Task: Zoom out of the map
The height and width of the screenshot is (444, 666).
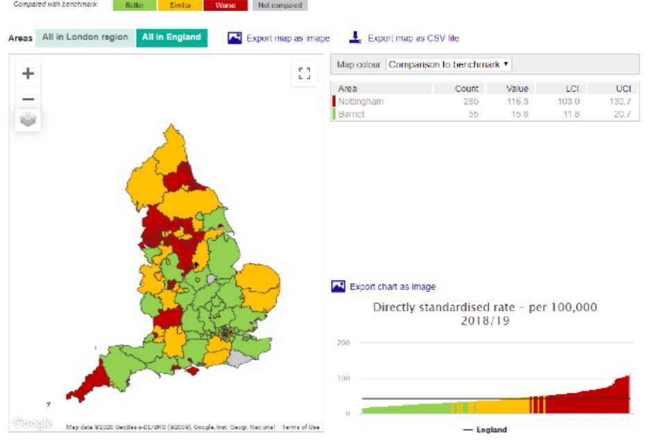Action: click(28, 99)
